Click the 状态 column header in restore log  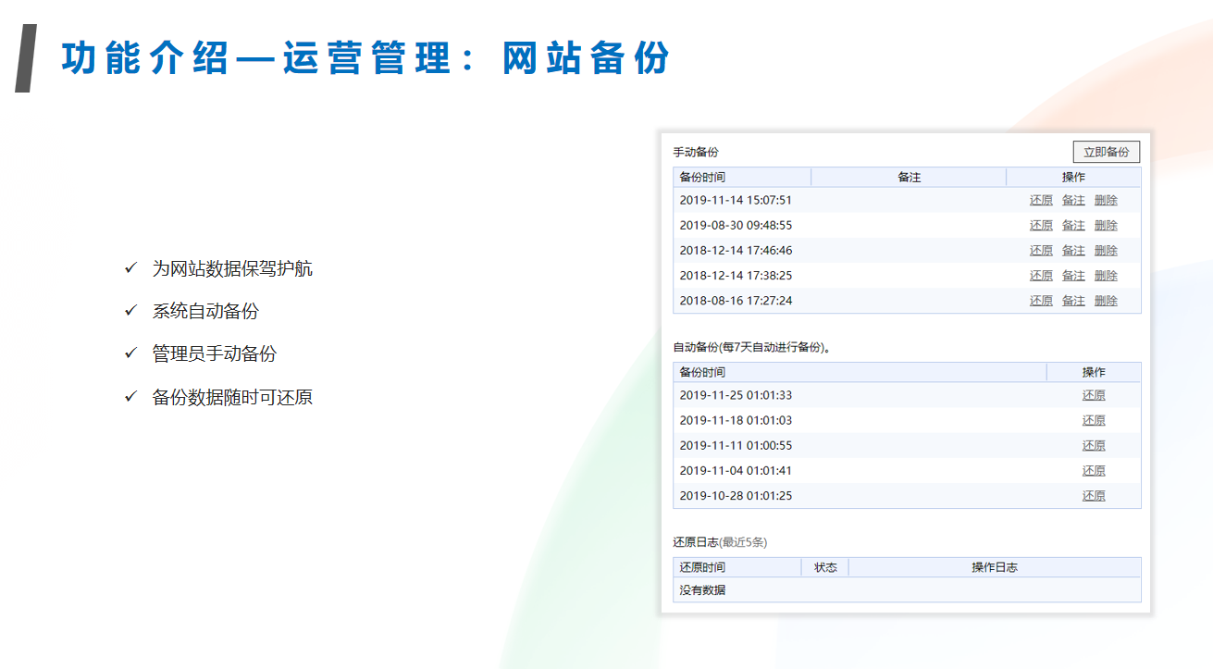[x=824, y=567]
